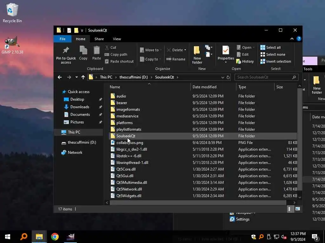
Task: Click the Rename button
Action: pos(176,59)
